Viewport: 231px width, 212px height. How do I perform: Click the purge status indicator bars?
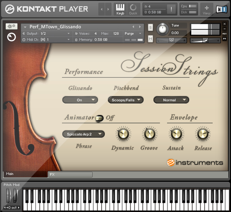point(134,40)
